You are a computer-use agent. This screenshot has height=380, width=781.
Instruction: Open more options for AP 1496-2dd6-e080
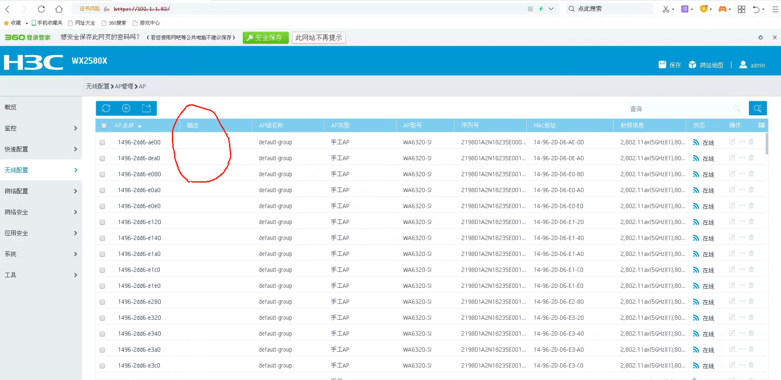point(742,174)
